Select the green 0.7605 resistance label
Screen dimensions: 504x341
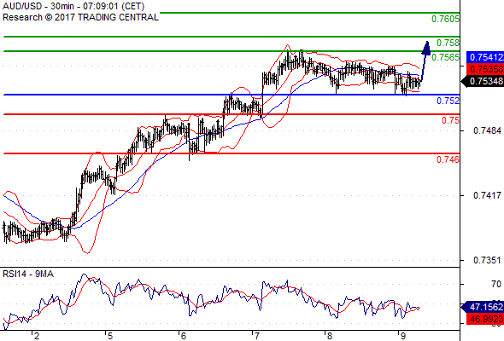(x=446, y=19)
